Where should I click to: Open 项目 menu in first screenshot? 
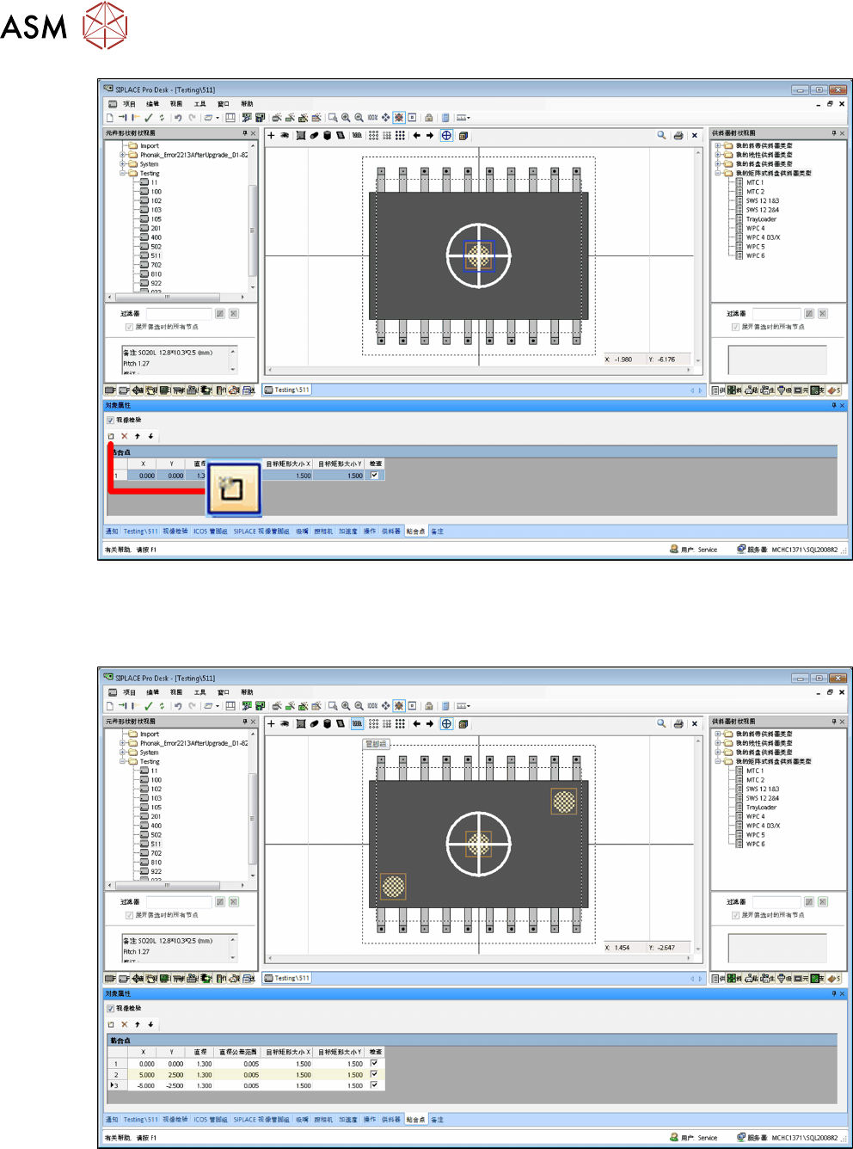coord(129,104)
